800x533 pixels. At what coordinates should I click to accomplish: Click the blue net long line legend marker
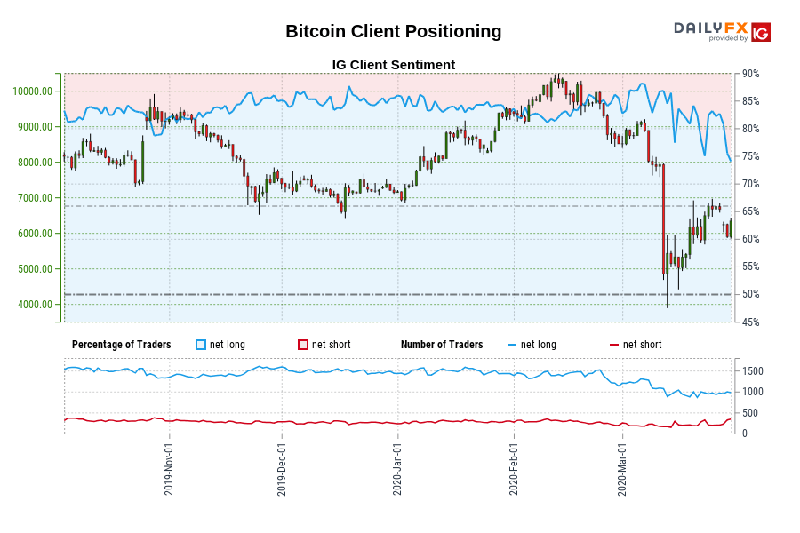tap(512, 346)
